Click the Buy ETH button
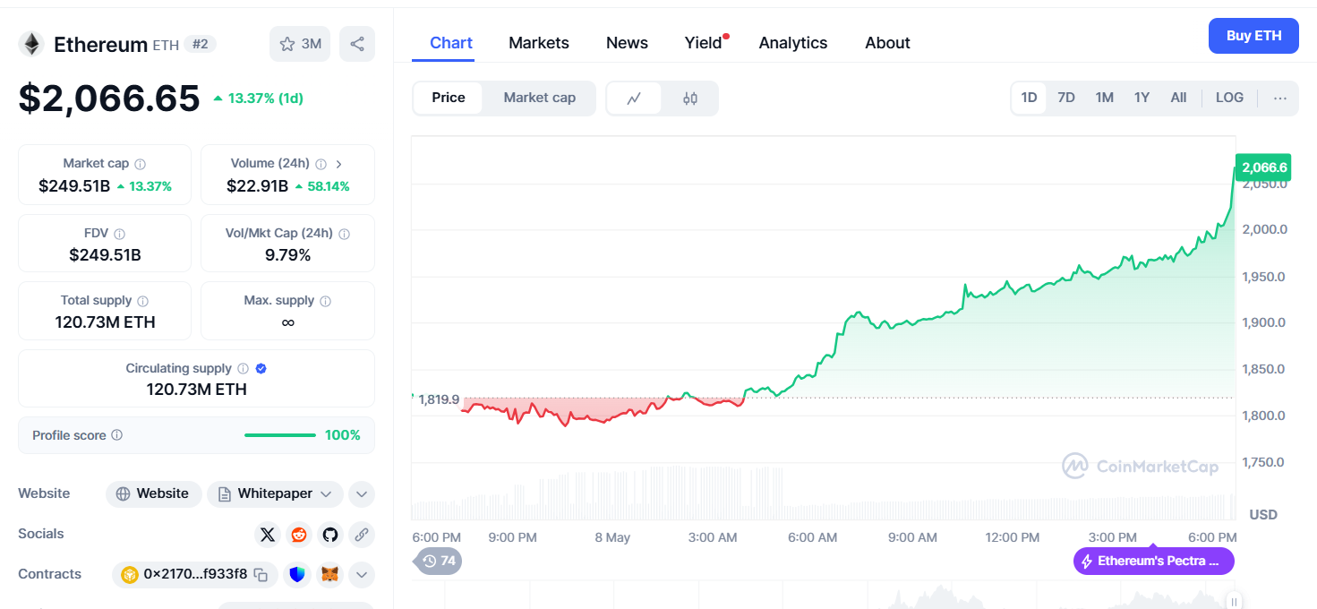The height and width of the screenshot is (609, 1317). pyautogui.click(x=1253, y=36)
